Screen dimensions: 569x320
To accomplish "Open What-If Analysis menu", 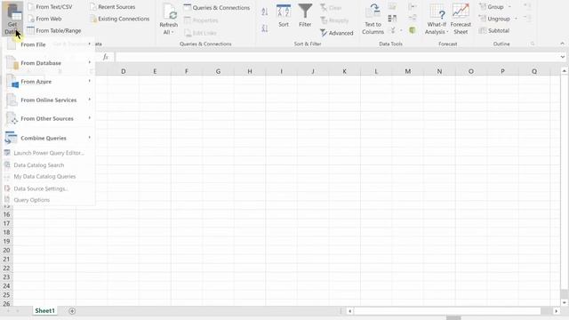I will (437, 19).
